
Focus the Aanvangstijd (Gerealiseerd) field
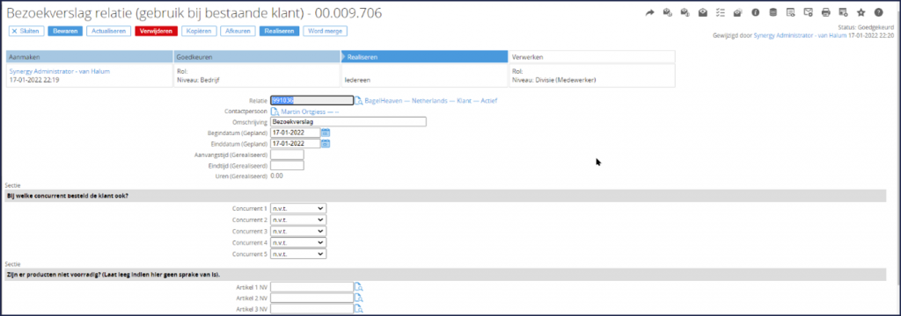click(288, 154)
